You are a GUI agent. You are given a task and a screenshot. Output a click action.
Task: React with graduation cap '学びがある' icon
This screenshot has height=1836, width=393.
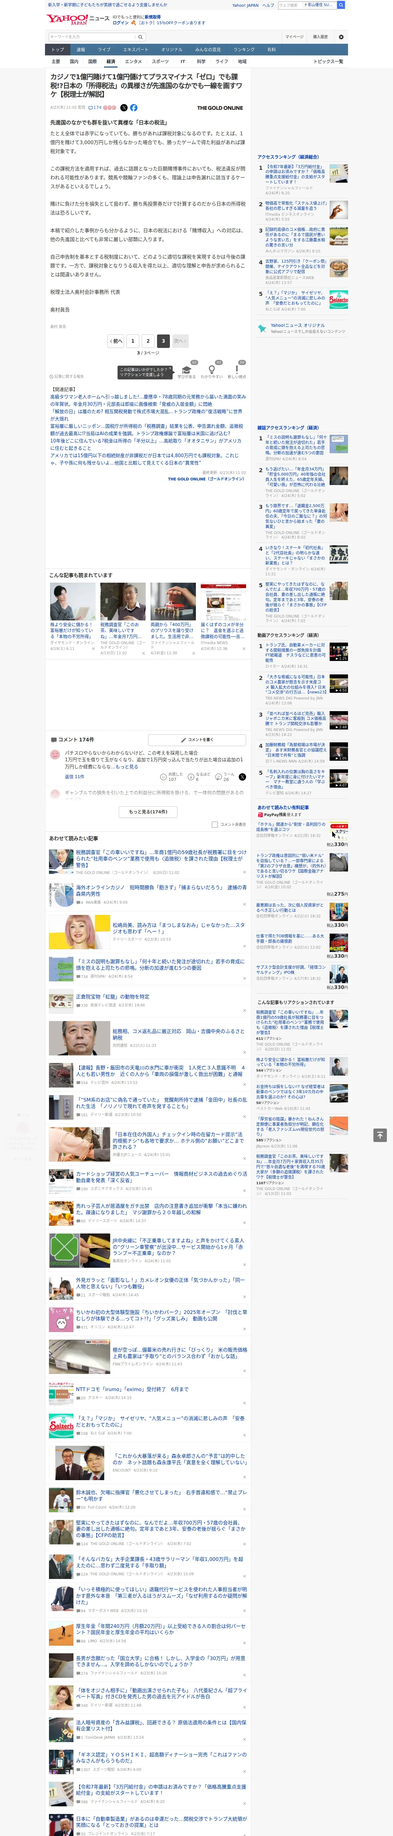click(x=187, y=370)
